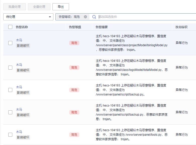The image size is (196, 145).
Task: Click the 告警等级 column header
Action: tap(75, 27)
